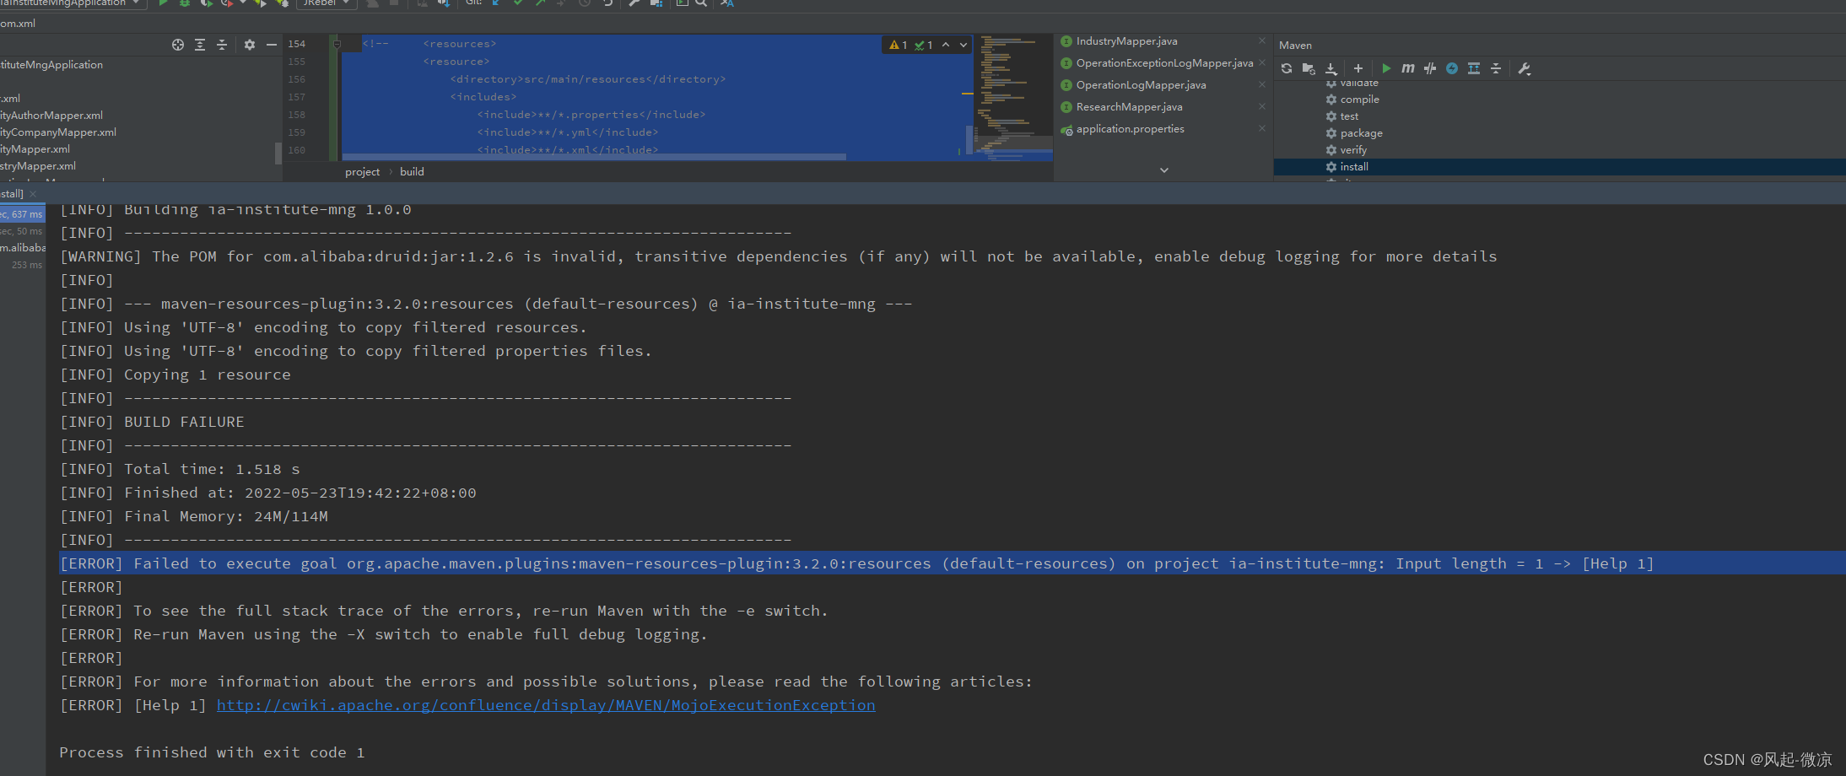Toggle Maven skip tests mode
The image size is (1846, 776).
click(1452, 68)
